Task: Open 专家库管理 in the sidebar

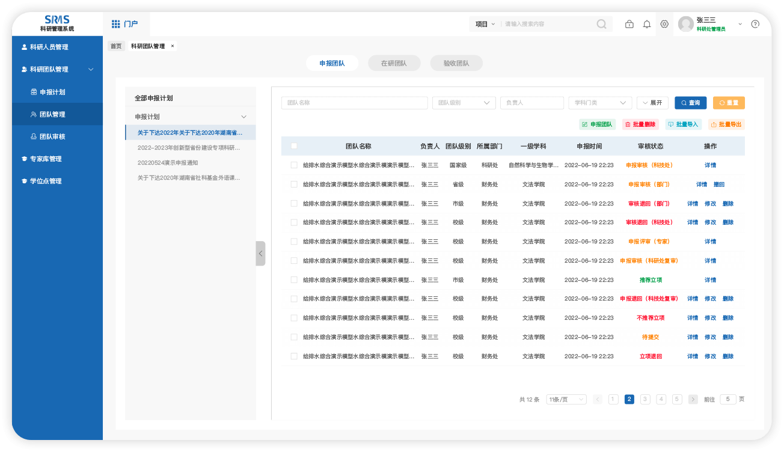Action: [x=57, y=159]
